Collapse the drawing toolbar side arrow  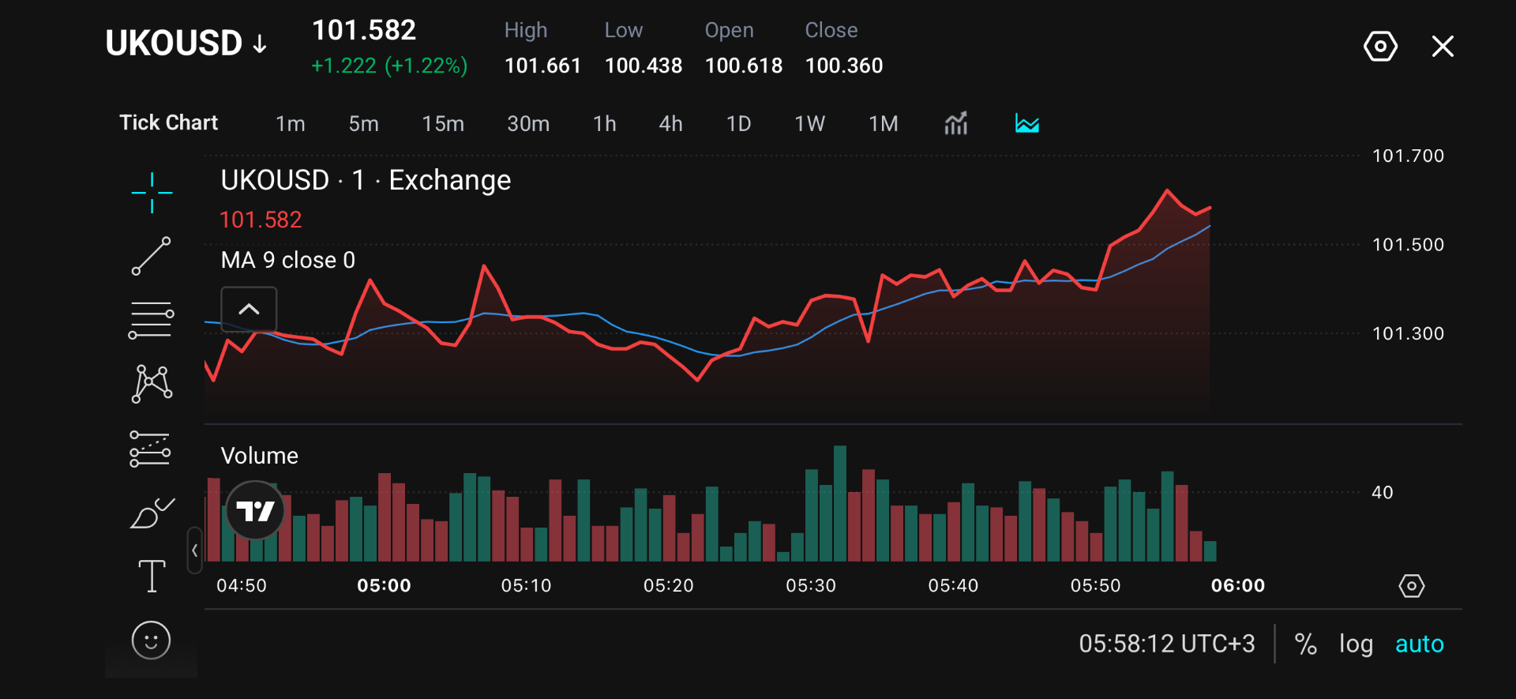coord(194,551)
